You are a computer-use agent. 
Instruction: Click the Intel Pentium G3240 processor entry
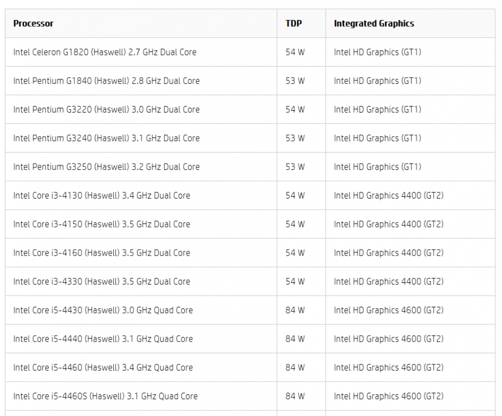(107, 138)
